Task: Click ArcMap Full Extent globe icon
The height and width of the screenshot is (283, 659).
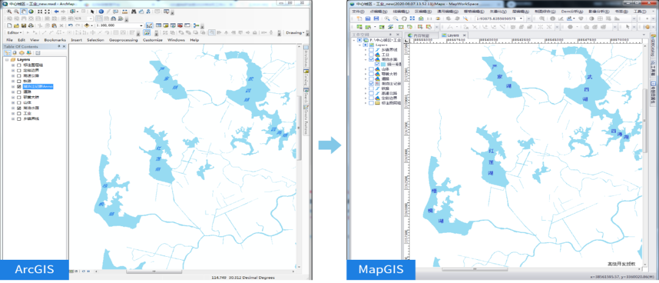Action: (x=31, y=12)
